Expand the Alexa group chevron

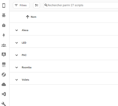[17, 30]
